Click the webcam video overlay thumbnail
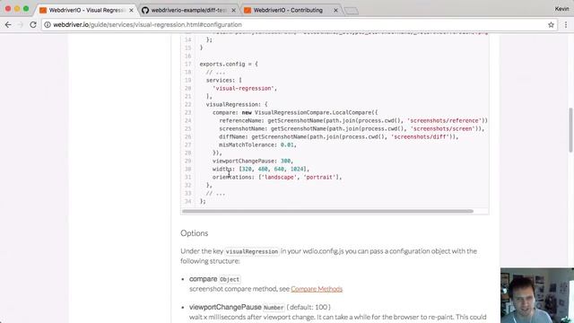574x323 pixels. tap(537, 295)
